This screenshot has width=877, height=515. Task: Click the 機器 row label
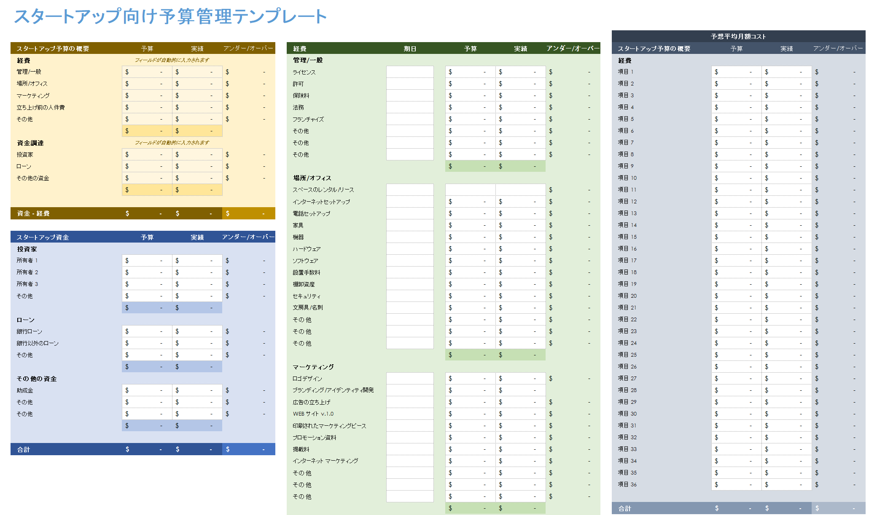299,237
